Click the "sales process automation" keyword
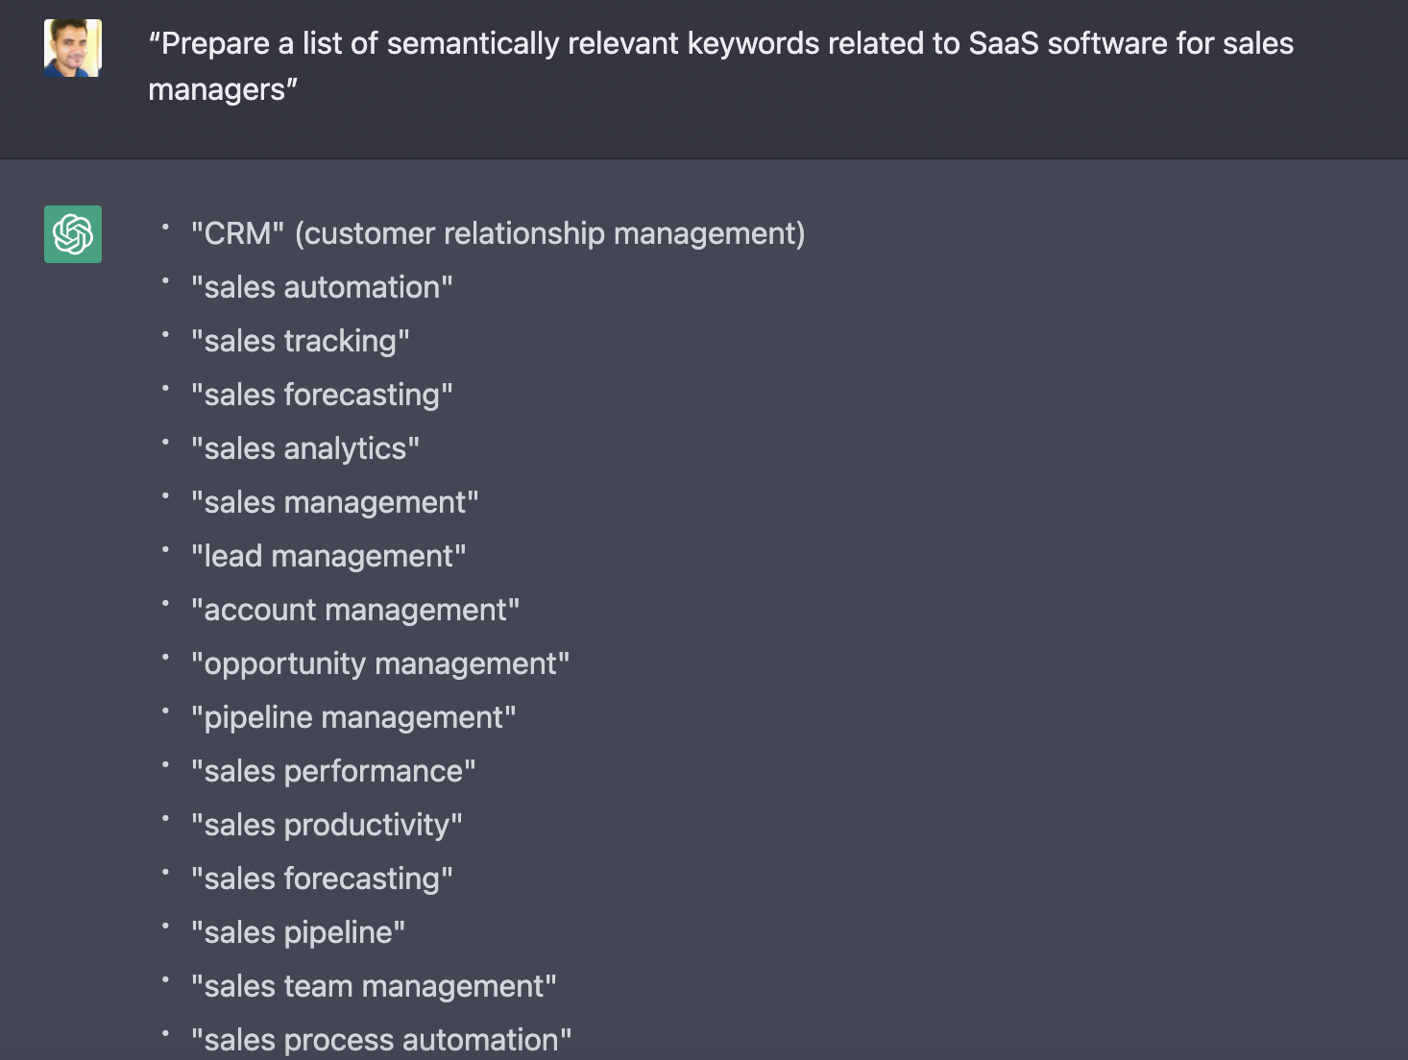 (x=381, y=1040)
